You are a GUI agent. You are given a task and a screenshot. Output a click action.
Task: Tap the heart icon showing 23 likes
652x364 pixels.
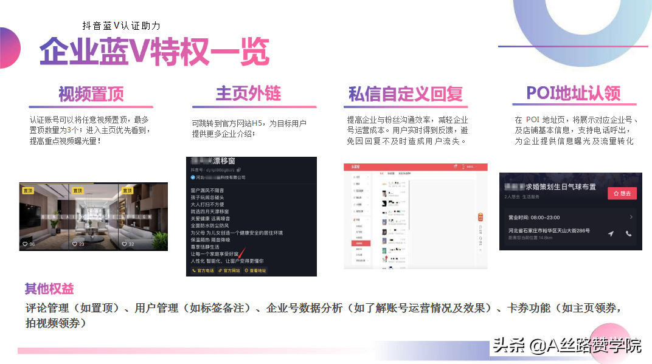coord(75,244)
